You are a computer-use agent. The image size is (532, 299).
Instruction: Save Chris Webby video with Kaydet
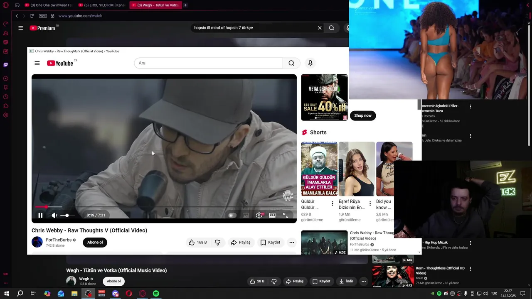270,243
